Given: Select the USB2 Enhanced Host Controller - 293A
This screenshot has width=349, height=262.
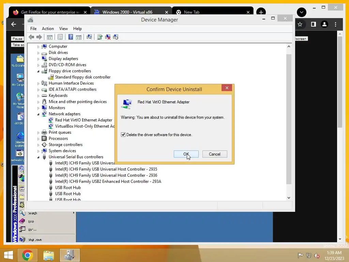Looking at the screenshot, I should click(108, 181).
